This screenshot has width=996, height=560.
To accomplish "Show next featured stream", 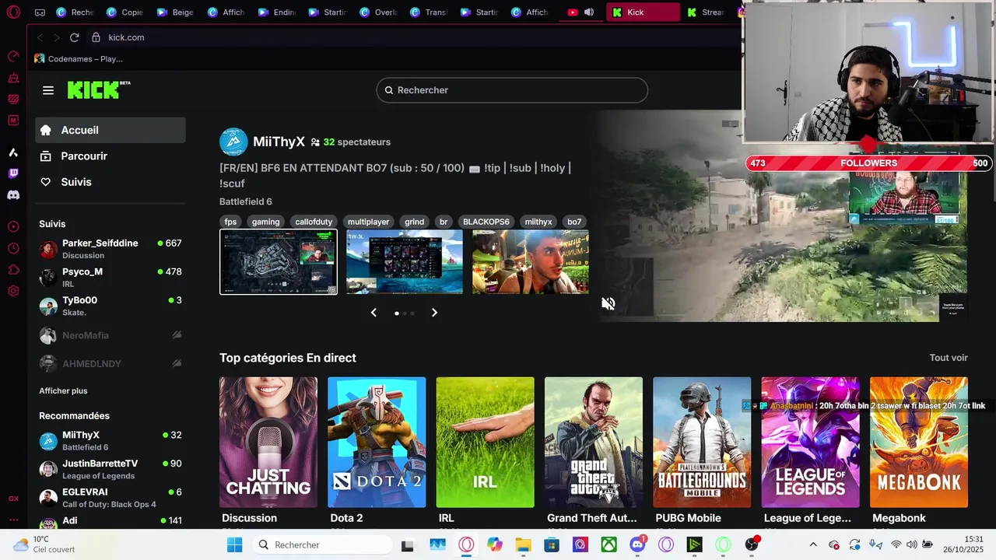I will pyautogui.click(x=434, y=313).
